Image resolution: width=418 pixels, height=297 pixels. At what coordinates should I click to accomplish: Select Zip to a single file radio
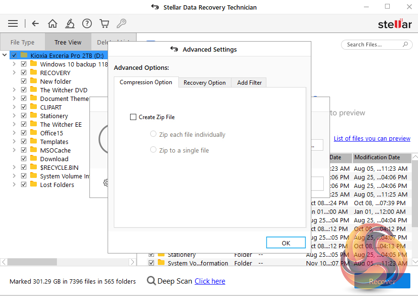(x=153, y=150)
